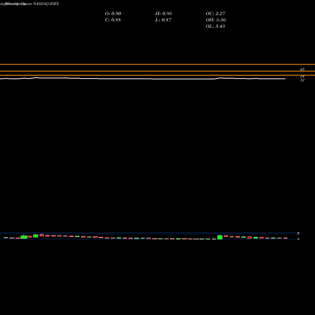Select the OC: 2.27 reading
Viewport: 315px width, 315px height.
[x=215, y=13]
